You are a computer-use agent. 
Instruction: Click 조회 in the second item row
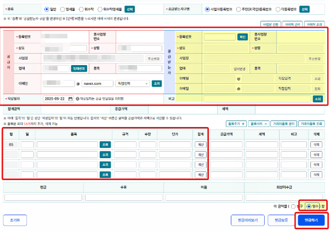pyautogui.click(x=105, y=155)
